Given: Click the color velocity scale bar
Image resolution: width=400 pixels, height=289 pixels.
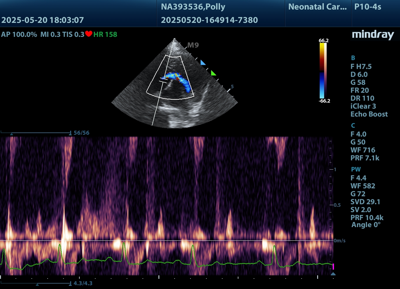Looking at the screenshot, I should (323, 71).
